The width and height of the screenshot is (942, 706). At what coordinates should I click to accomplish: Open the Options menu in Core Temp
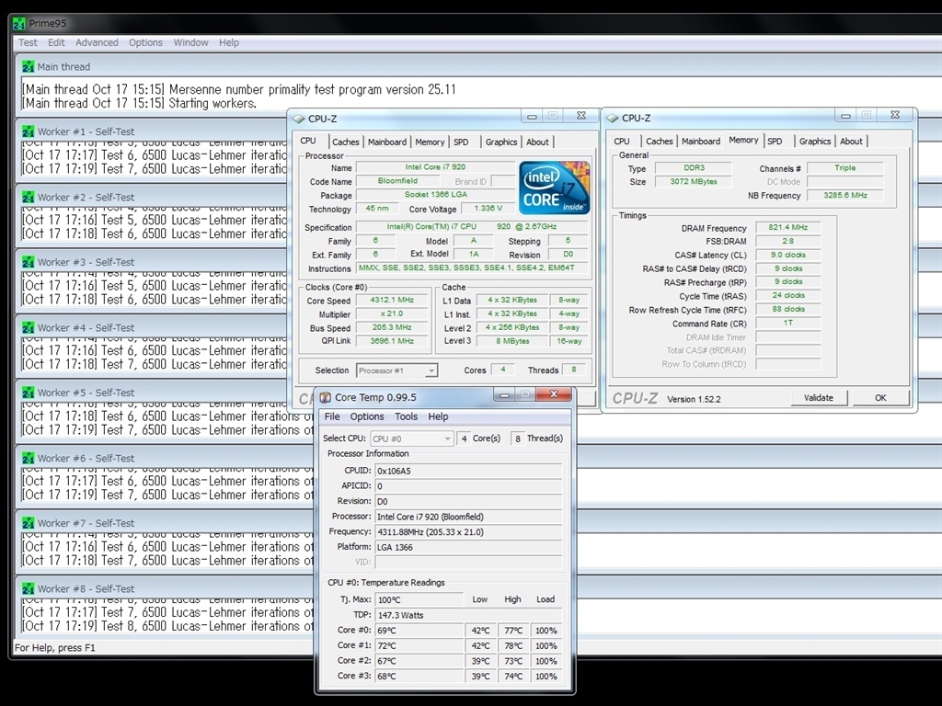[x=367, y=416]
